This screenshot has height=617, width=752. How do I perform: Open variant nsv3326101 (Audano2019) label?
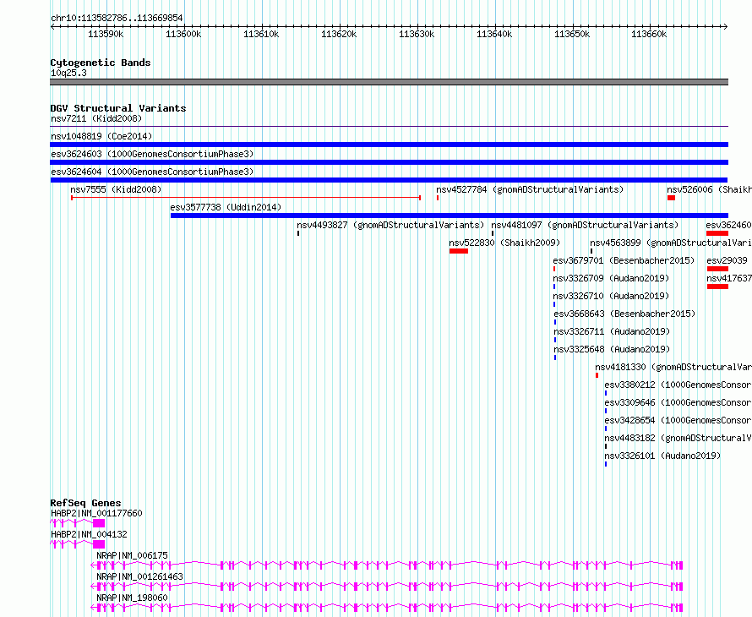point(662,456)
